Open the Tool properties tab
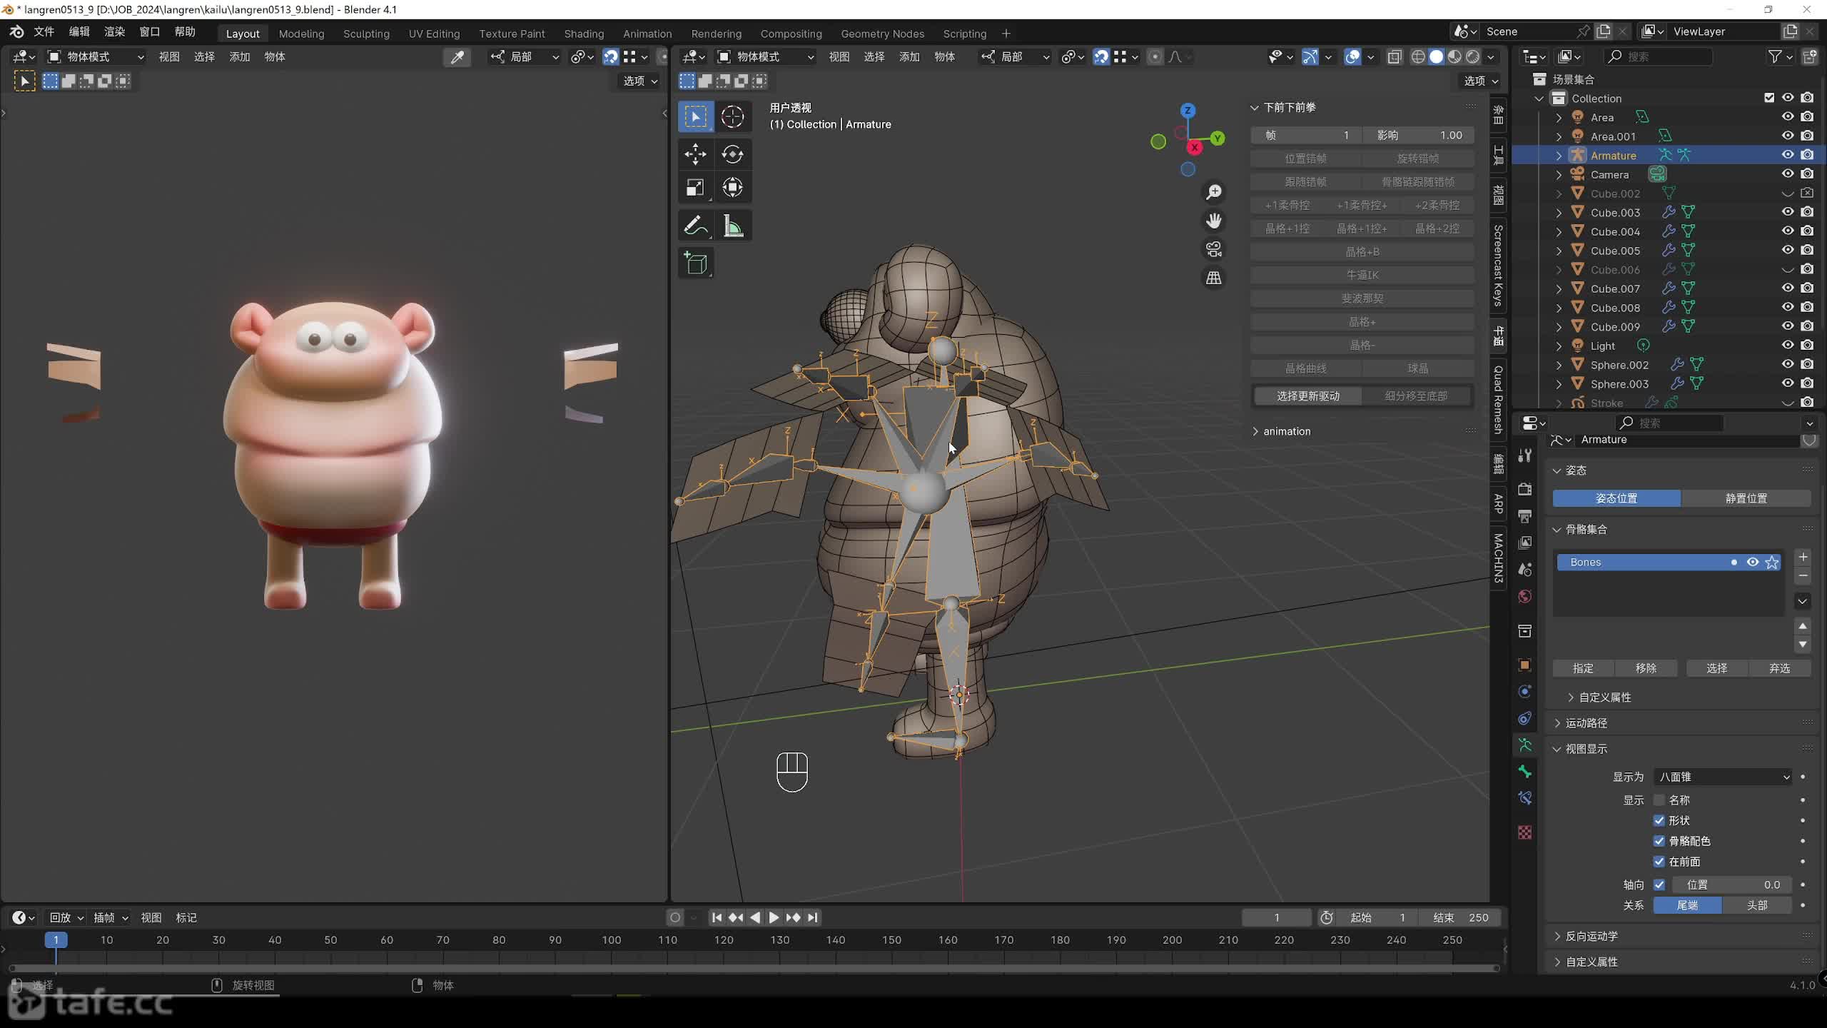Screen dimensions: 1827x1028 [x=1525, y=455]
